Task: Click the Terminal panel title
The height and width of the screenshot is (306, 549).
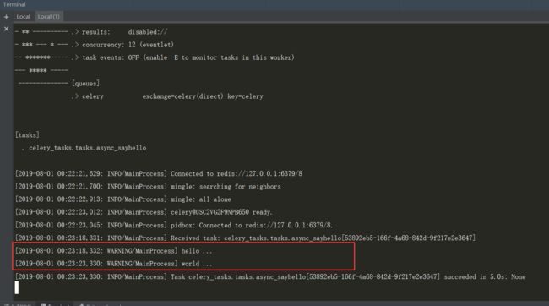Action: pos(14,4)
